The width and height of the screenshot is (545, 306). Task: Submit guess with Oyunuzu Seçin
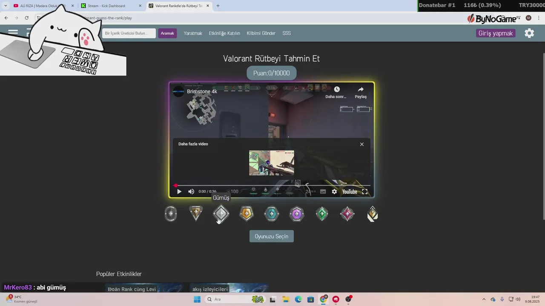click(272, 236)
